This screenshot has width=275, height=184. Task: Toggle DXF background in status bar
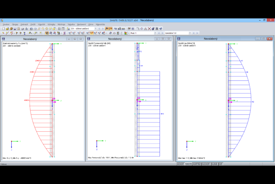click(x=220, y=164)
